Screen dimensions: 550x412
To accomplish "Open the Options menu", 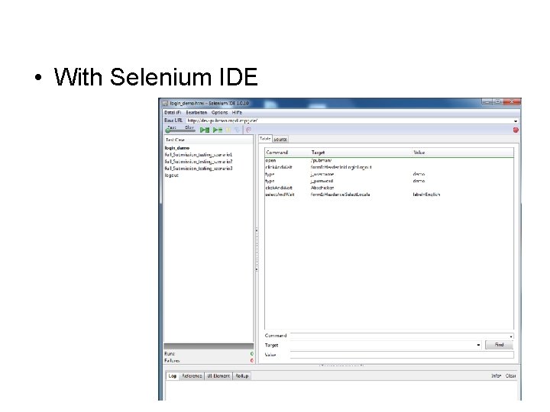I will click(x=219, y=112).
